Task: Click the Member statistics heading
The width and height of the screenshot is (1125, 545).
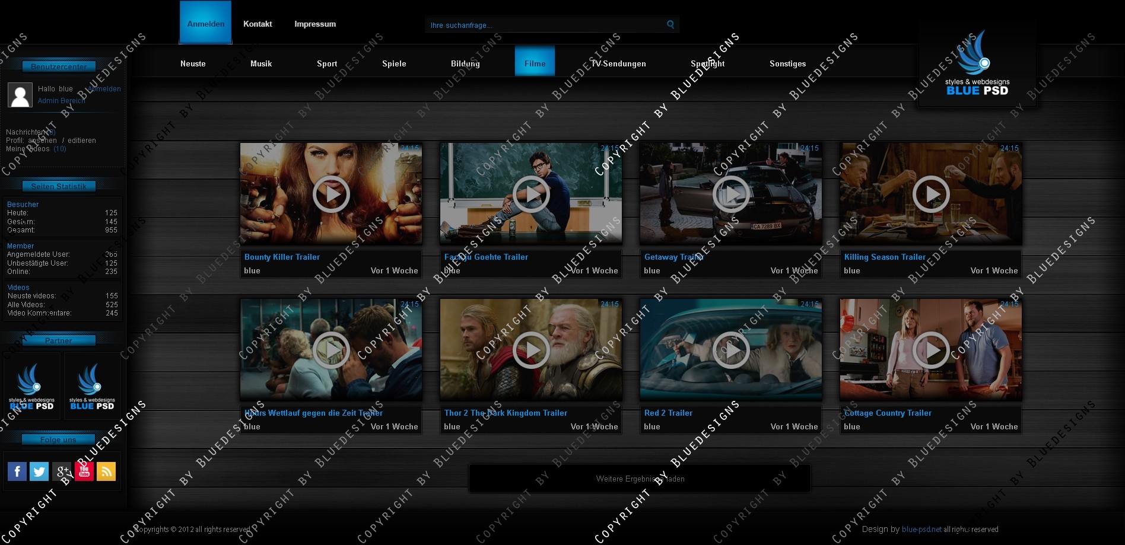Action: pos(20,246)
